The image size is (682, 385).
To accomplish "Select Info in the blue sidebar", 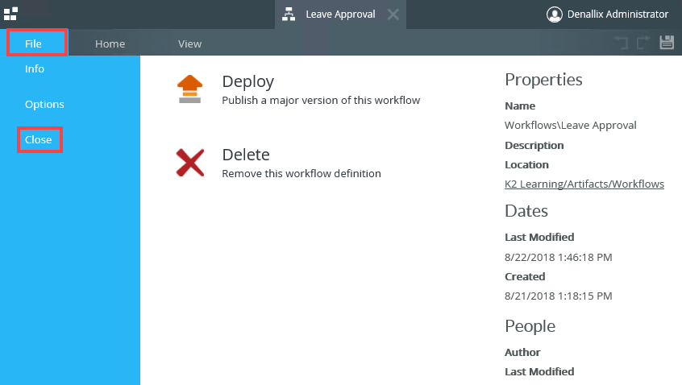I will point(35,68).
